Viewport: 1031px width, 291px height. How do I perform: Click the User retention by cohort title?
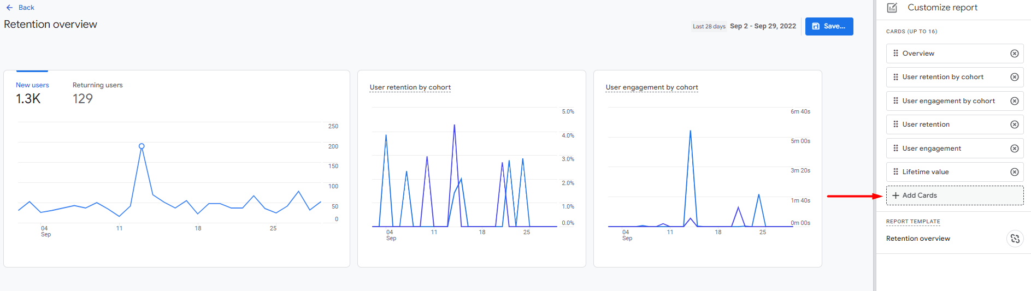pos(410,87)
